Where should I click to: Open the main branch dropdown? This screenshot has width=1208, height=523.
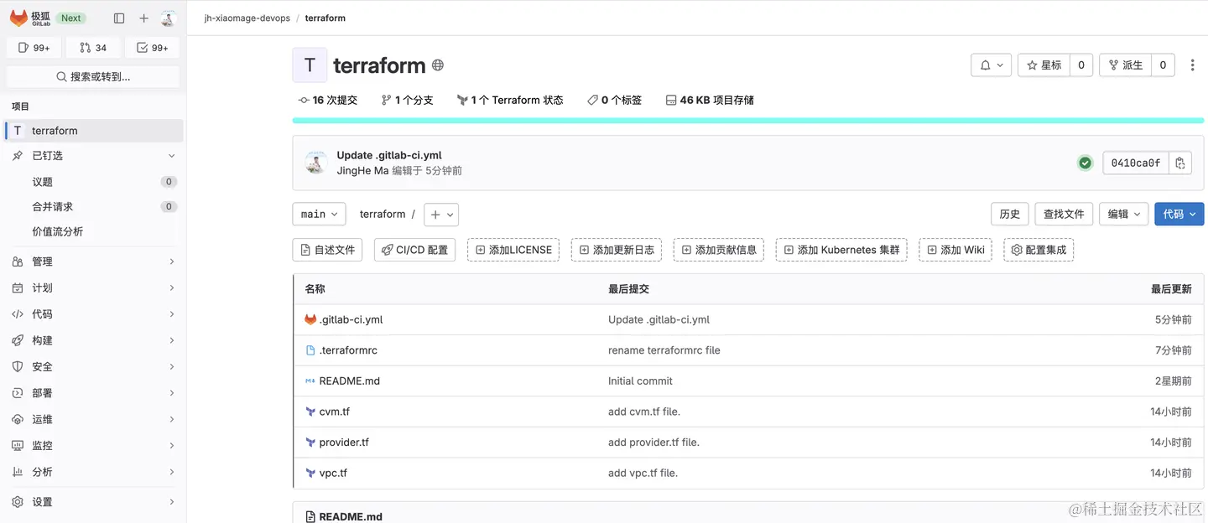pyautogui.click(x=319, y=215)
